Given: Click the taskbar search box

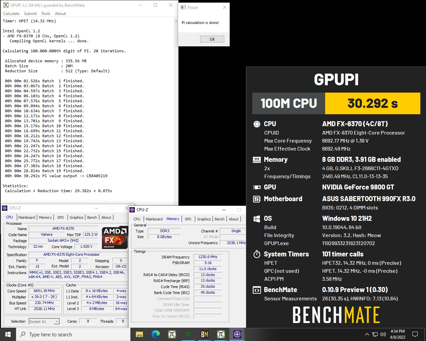Looking at the screenshot, I should (73, 334).
